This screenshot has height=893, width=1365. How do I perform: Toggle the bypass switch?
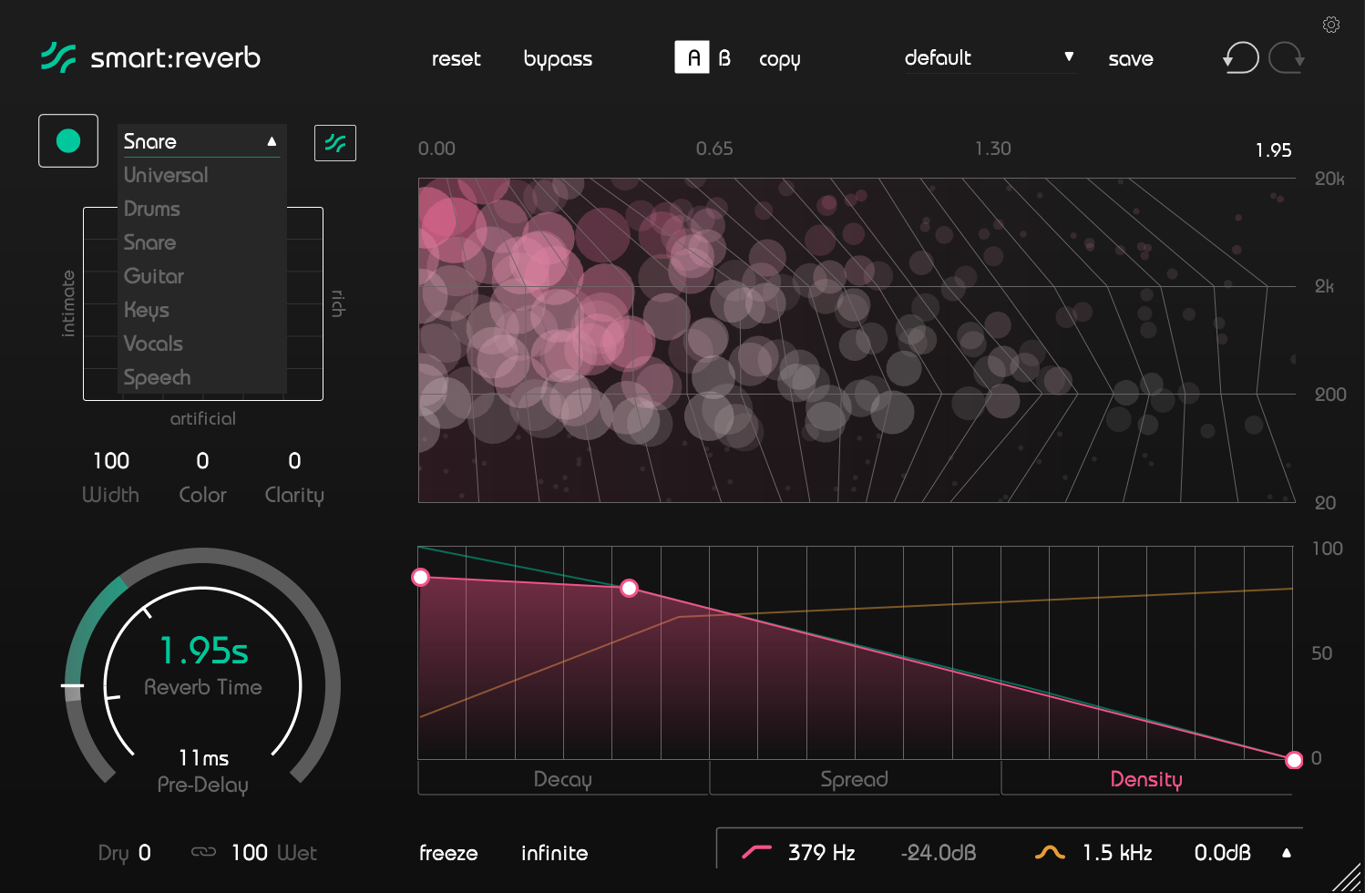(x=558, y=59)
